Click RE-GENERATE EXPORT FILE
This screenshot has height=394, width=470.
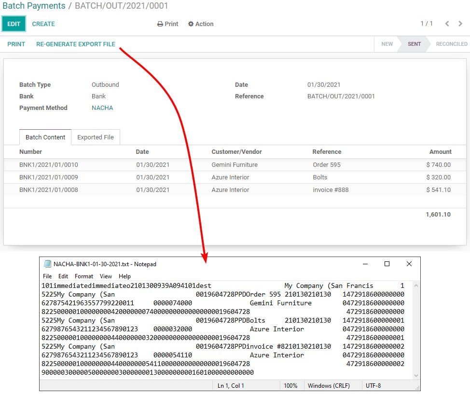tap(76, 44)
